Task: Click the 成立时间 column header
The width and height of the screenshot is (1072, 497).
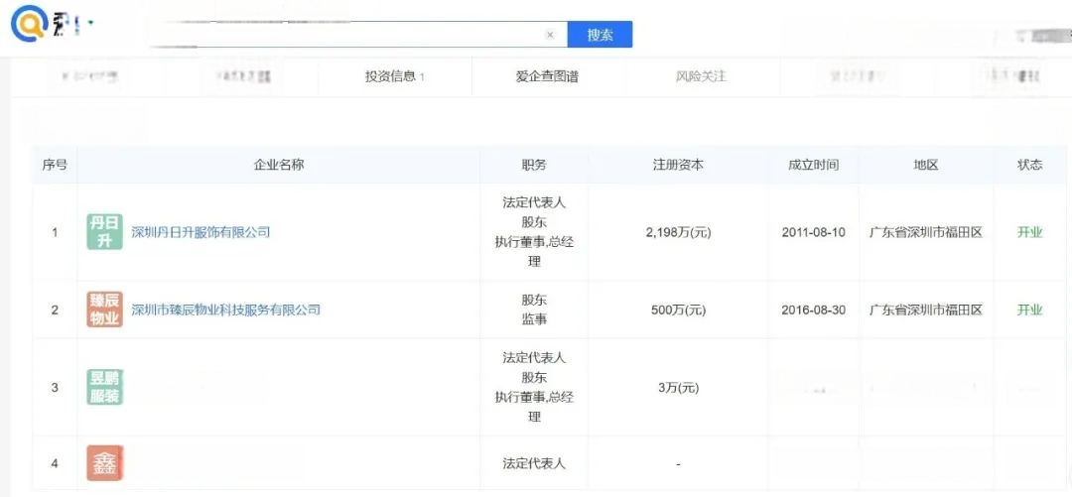Action: click(814, 165)
